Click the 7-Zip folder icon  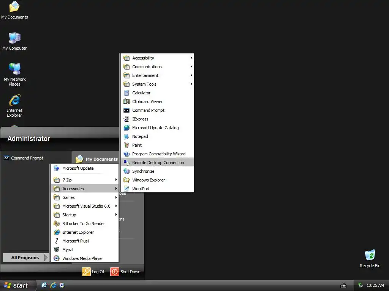57,180
